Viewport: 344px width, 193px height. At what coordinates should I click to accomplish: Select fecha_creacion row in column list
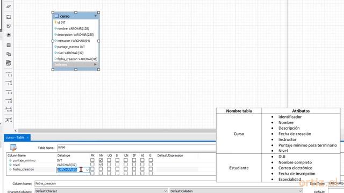[x=23, y=169]
